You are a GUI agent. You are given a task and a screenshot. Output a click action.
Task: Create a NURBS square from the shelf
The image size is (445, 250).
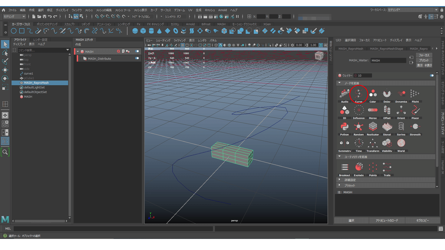pyautogui.click(x=22, y=31)
